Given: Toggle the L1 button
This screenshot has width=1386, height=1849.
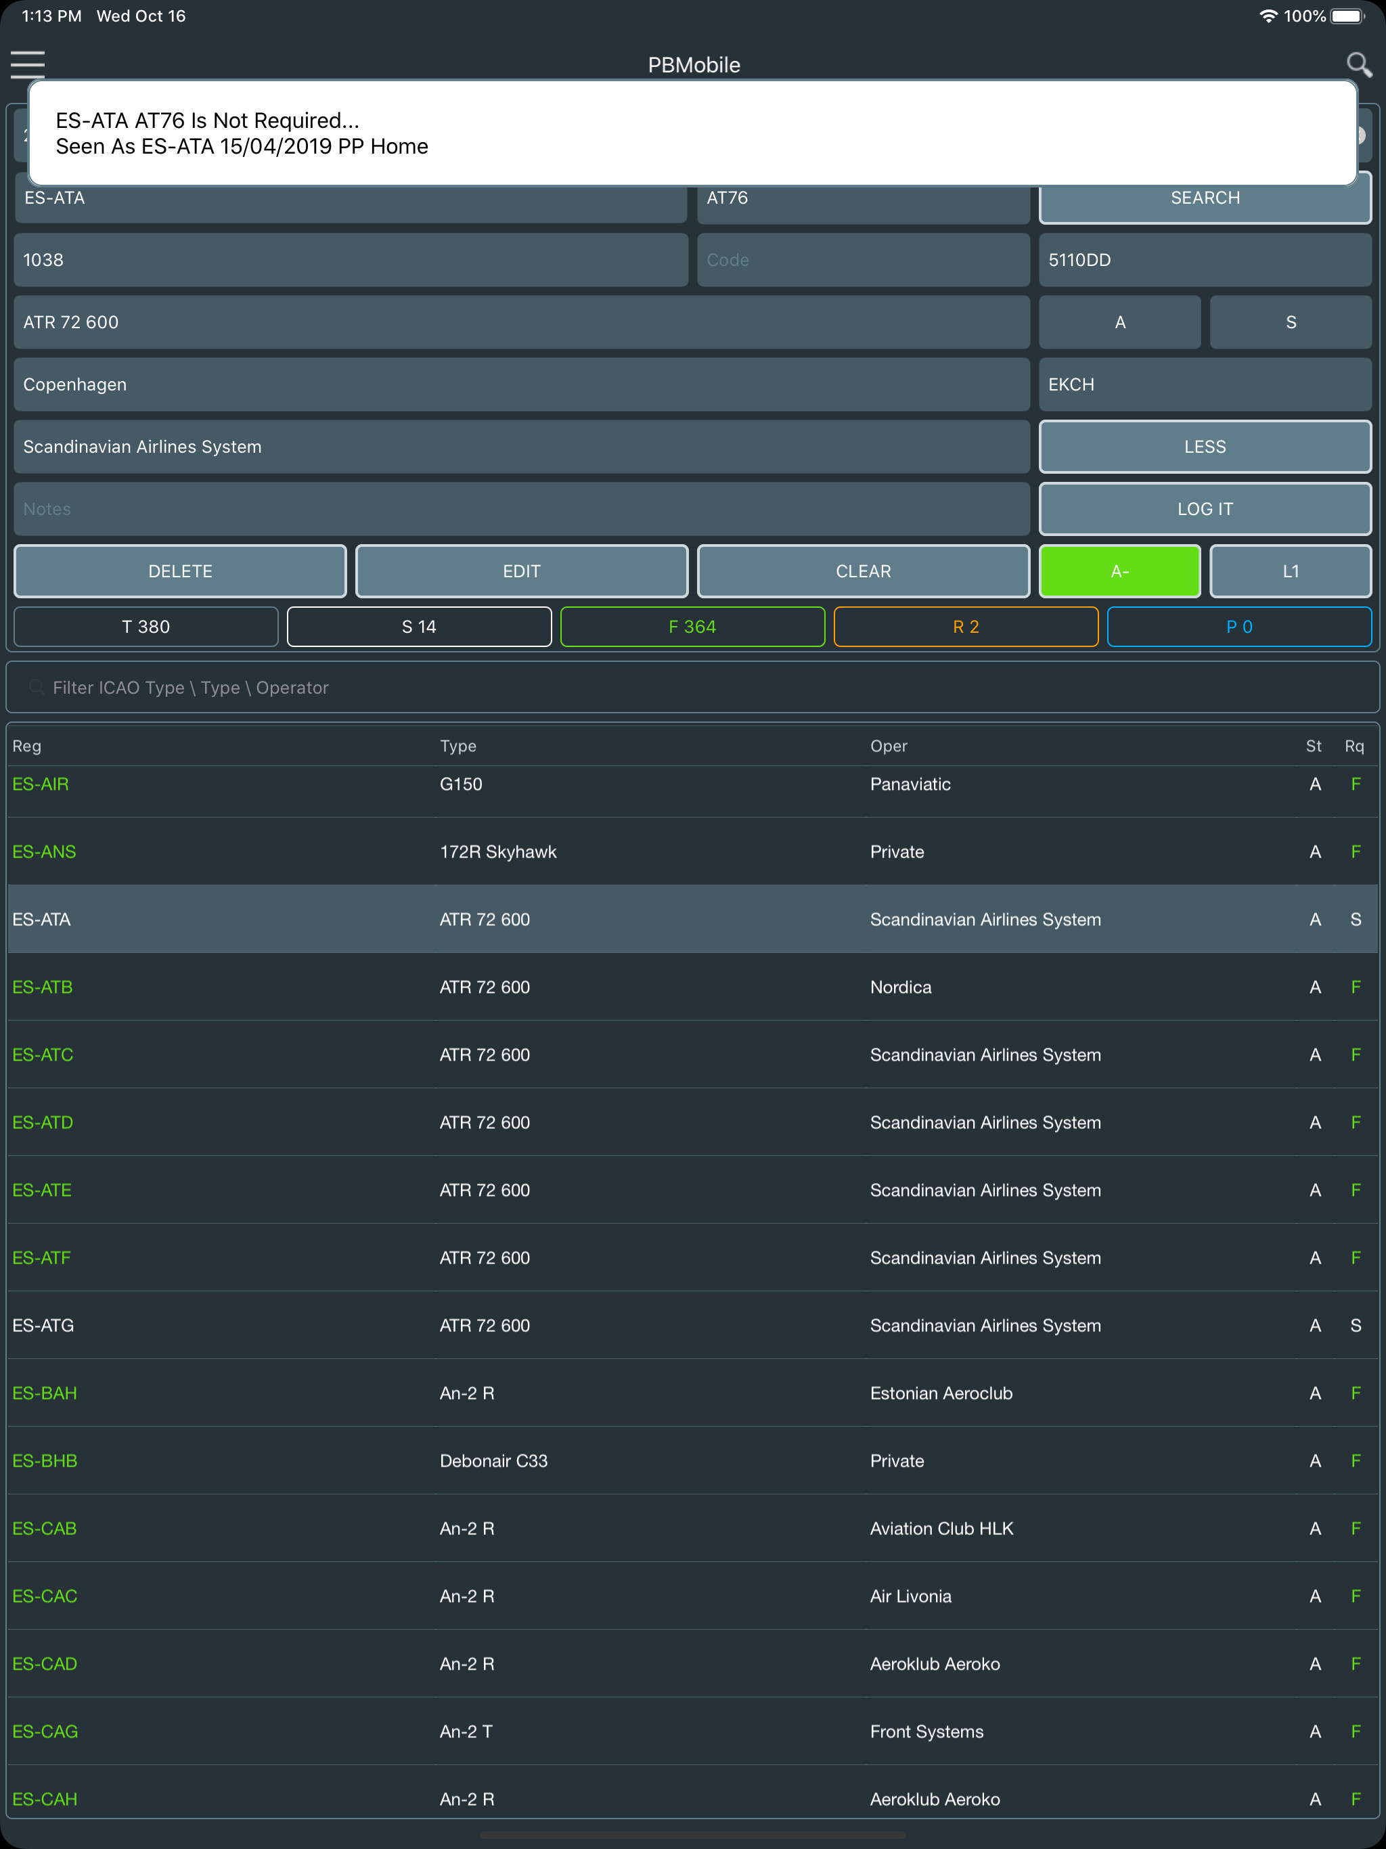Looking at the screenshot, I should coord(1290,571).
